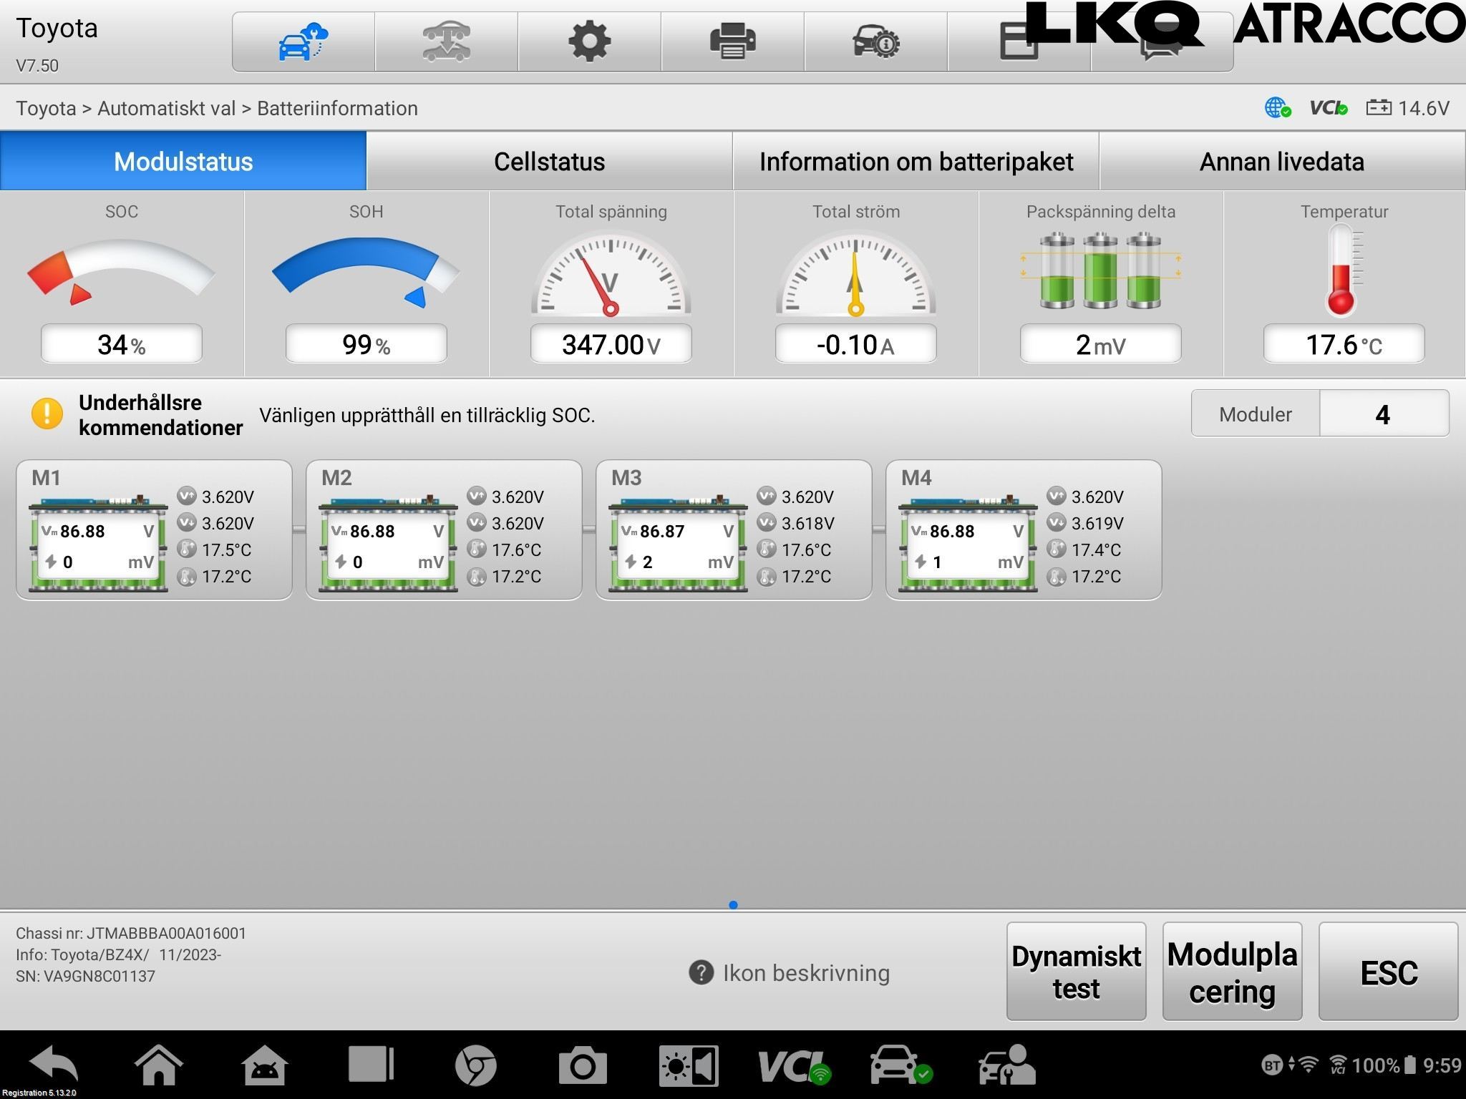1466x1099 pixels.
Task: Click the M1 maximum temperature 17.5°C
Action: pos(226,549)
